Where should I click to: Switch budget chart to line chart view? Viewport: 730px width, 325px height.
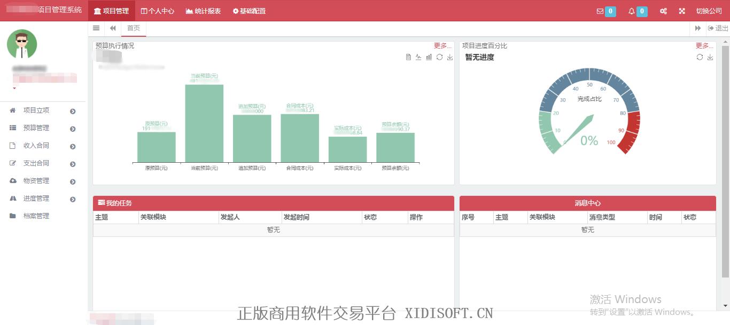(418, 57)
